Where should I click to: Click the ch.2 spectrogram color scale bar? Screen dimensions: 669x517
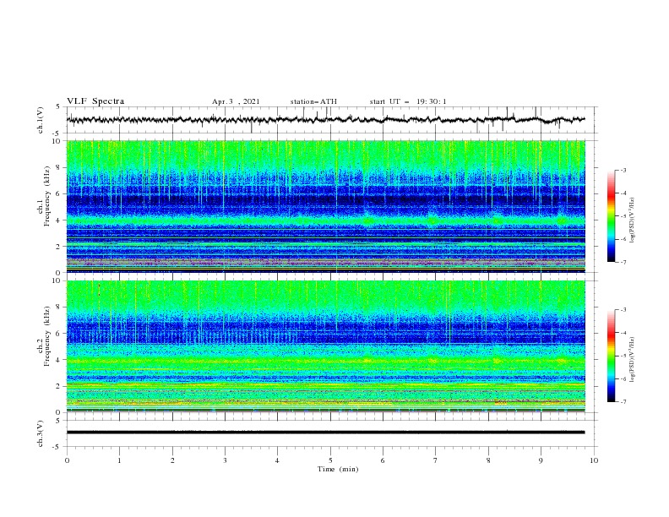tap(611, 356)
